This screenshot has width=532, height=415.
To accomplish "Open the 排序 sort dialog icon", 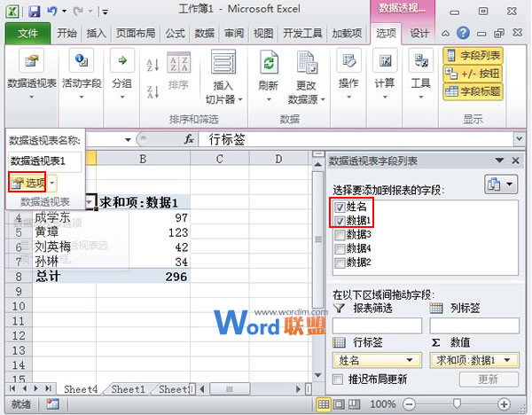I will click(178, 63).
